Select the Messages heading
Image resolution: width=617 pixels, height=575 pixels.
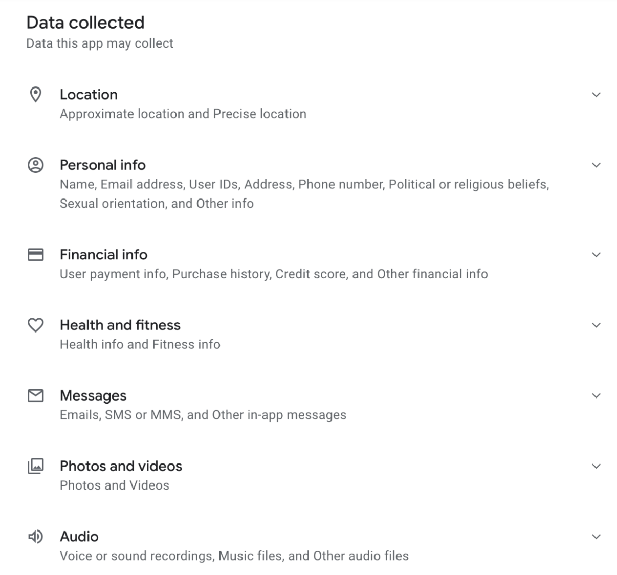93,395
